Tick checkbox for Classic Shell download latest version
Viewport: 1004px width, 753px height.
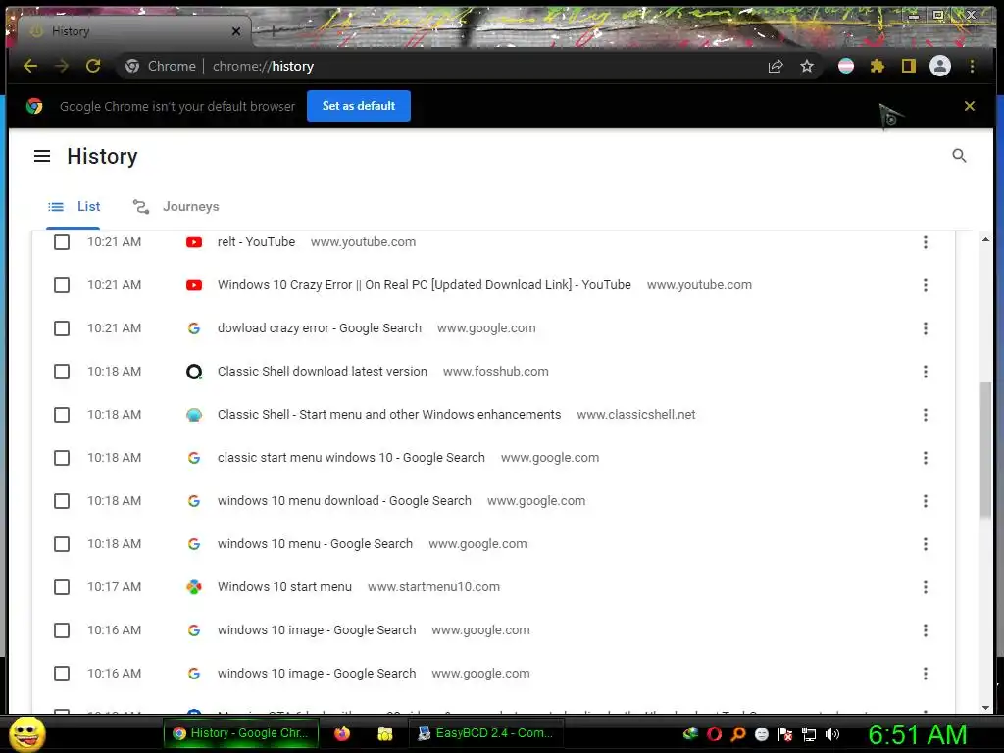pos(62,372)
